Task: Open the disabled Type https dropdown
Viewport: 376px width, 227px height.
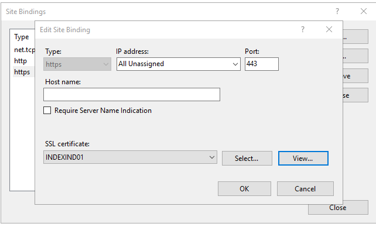Action: 77,64
